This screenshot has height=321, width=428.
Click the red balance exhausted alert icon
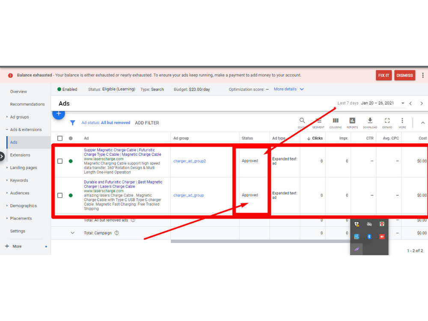[10, 75]
